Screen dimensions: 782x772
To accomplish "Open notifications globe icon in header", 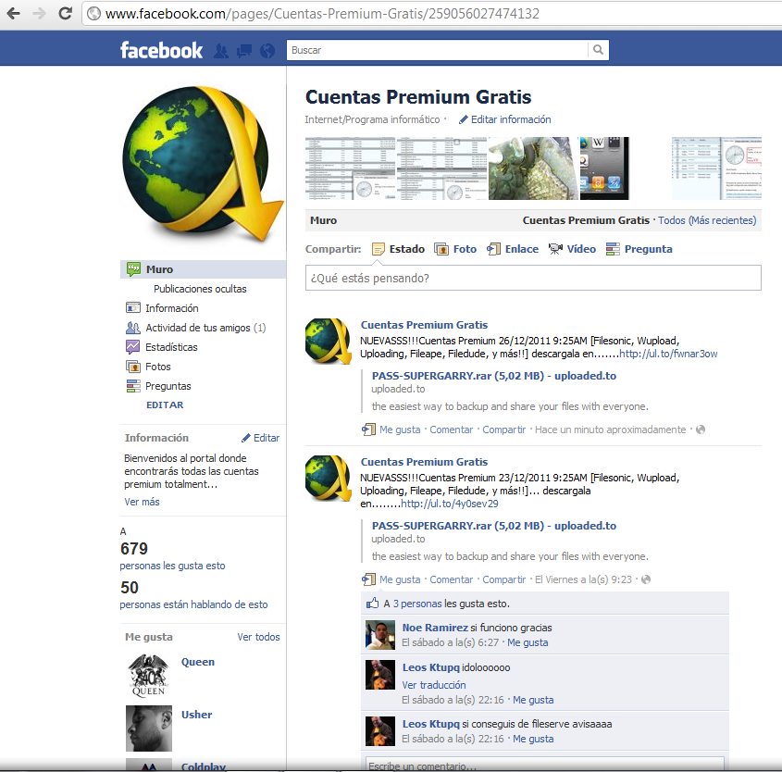I will [267, 51].
